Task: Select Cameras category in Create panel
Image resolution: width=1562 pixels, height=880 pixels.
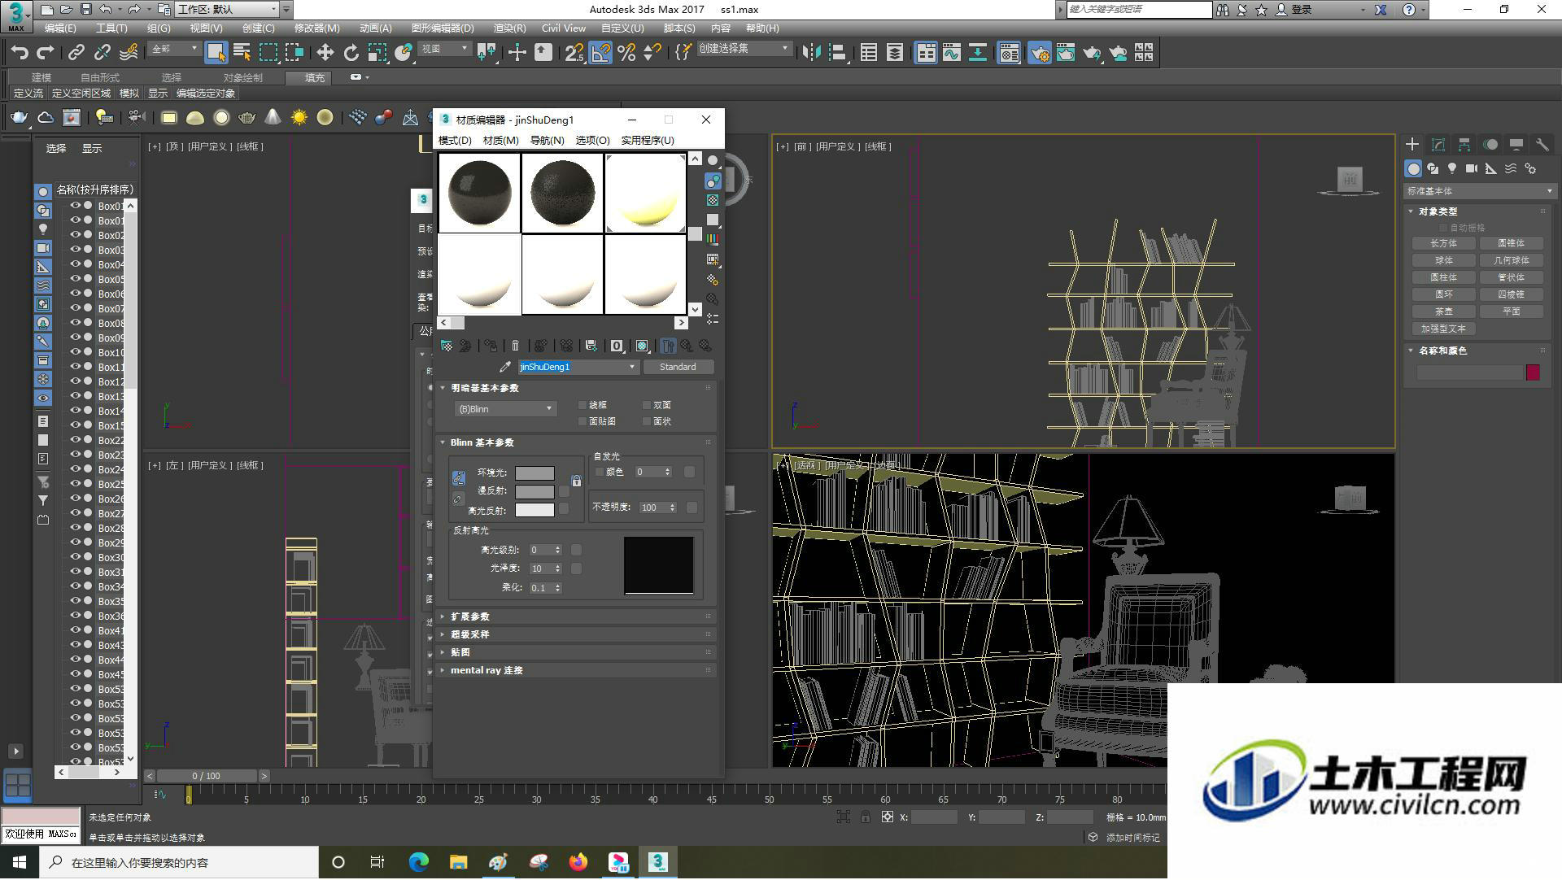Action: tap(1472, 168)
